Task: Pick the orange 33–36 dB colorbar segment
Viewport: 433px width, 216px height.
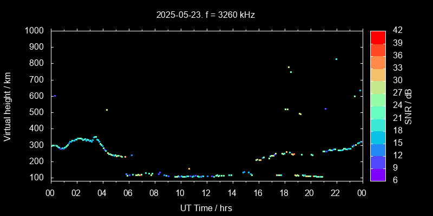Action: [x=378, y=62]
